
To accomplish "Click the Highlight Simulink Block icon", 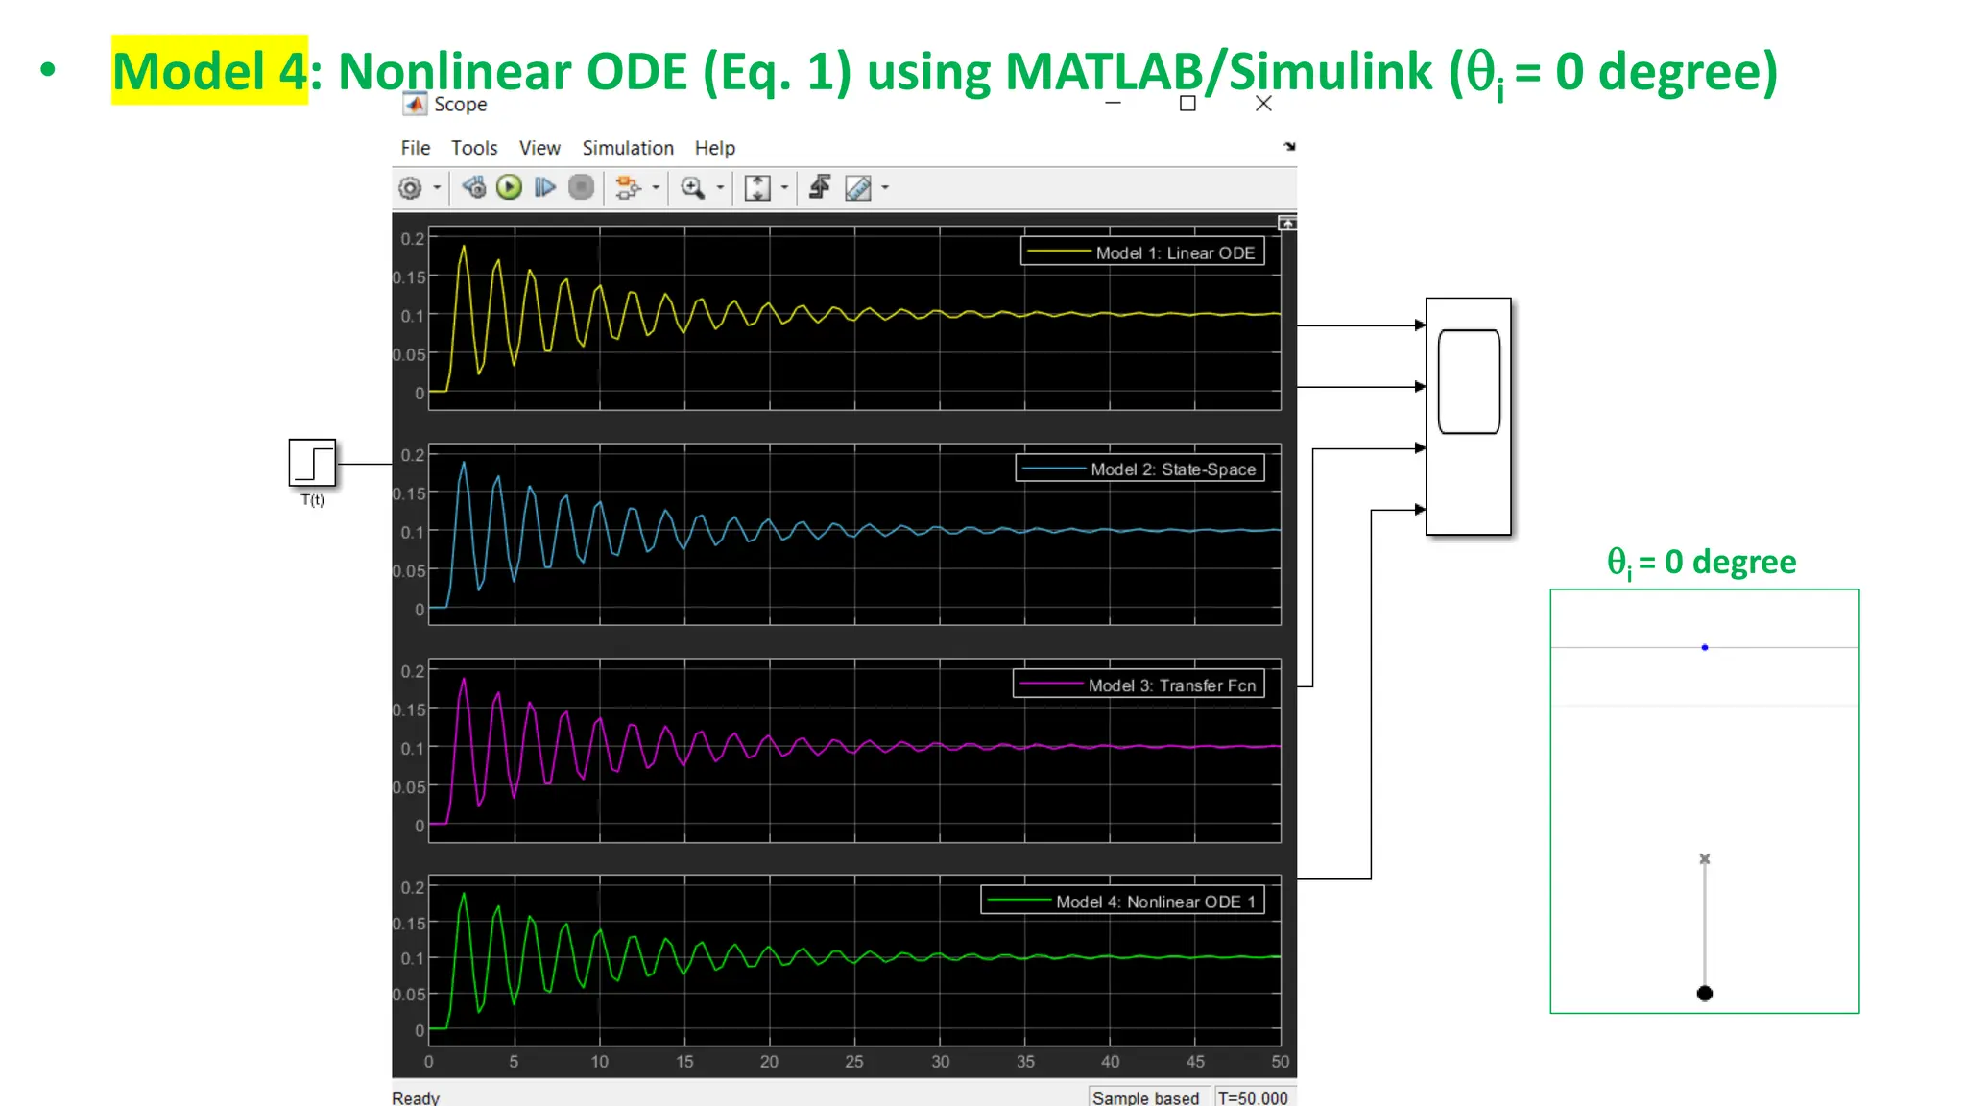I will (x=628, y=187).
